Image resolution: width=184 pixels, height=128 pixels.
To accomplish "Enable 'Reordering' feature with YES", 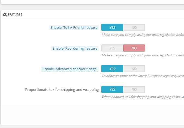I will click(x=112, y=48).
